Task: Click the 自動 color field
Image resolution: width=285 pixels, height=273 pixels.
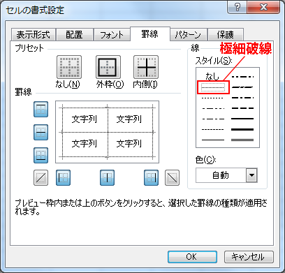Action: [x=221, y=175]
